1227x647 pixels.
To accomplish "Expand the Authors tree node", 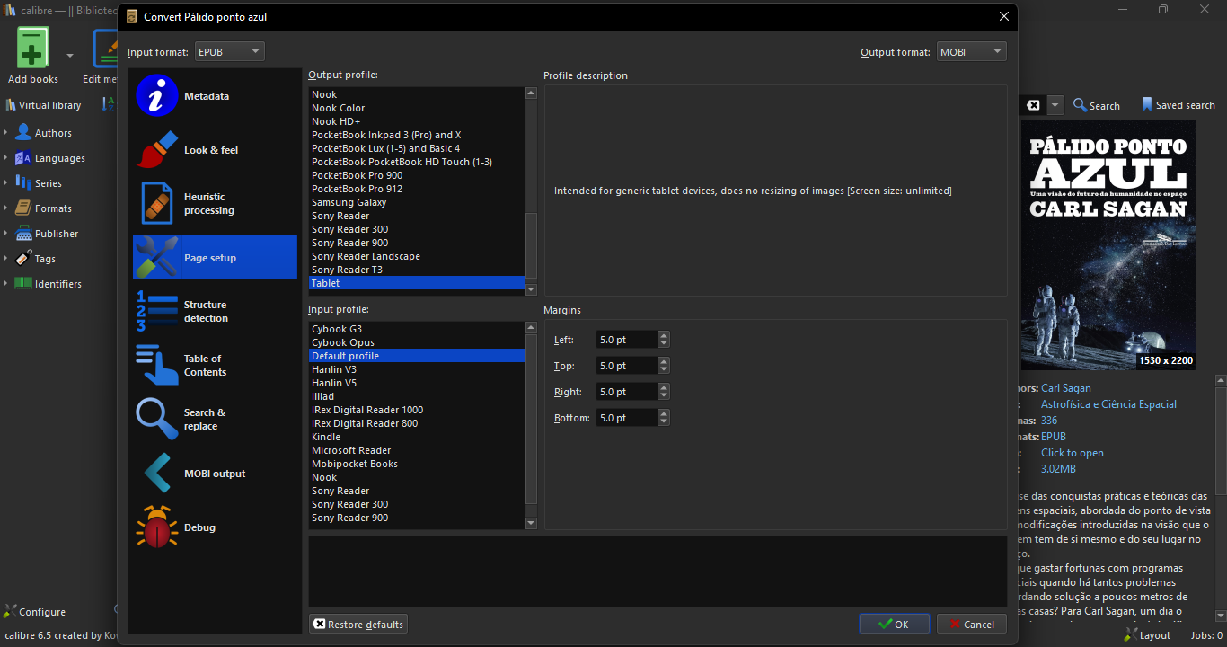I will [x=6, y=133].
